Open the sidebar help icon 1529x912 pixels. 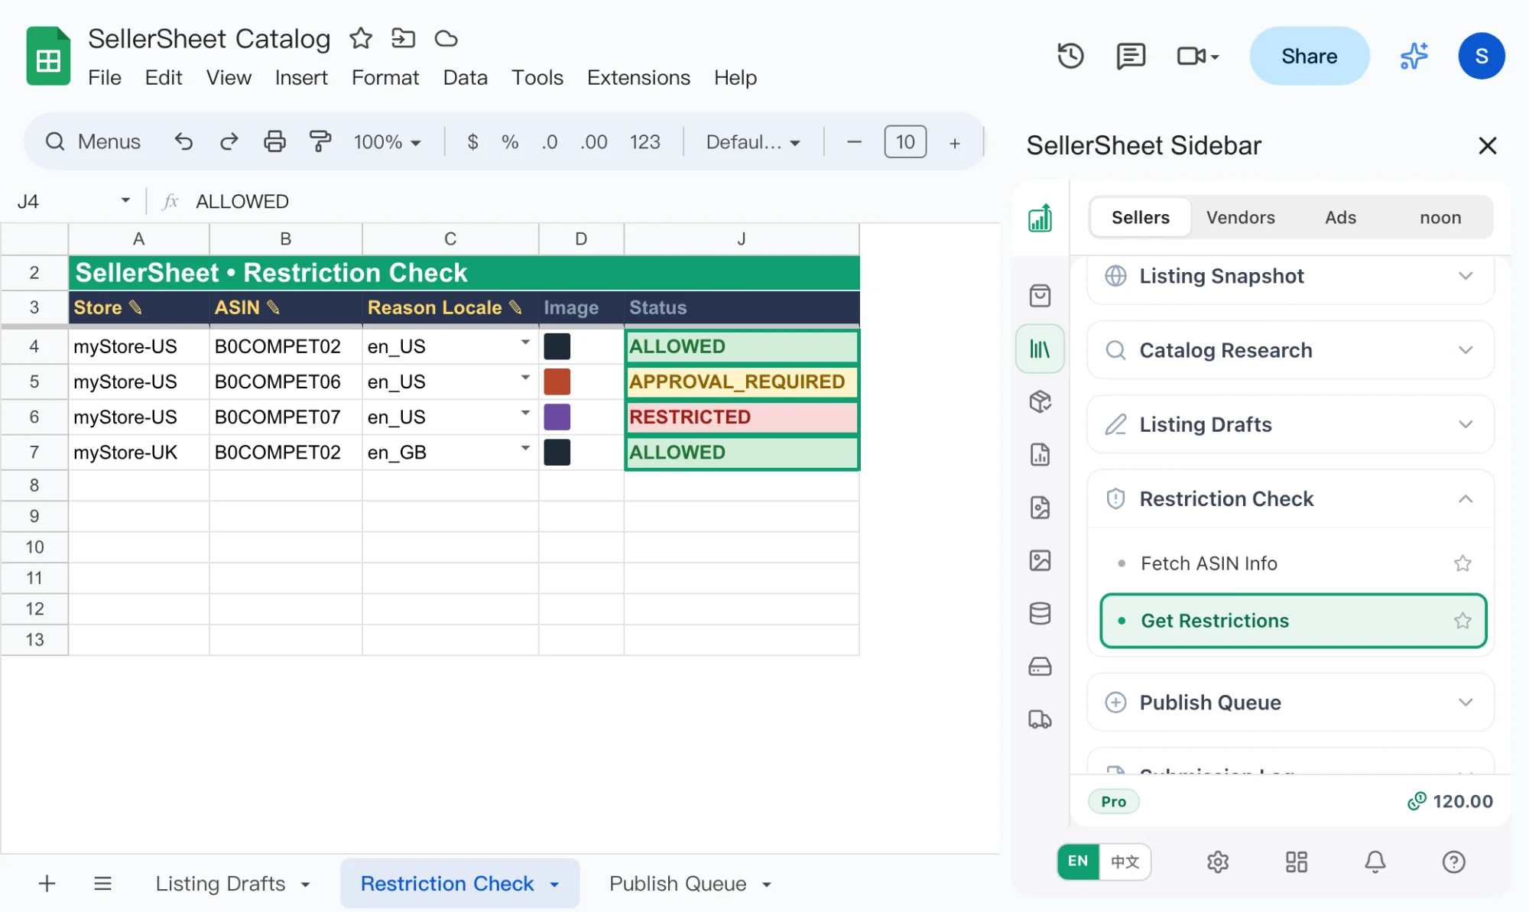1453,862
